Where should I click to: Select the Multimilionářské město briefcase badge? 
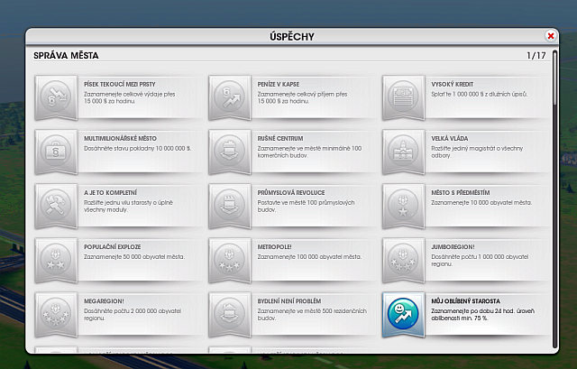(x=56, y=152)
